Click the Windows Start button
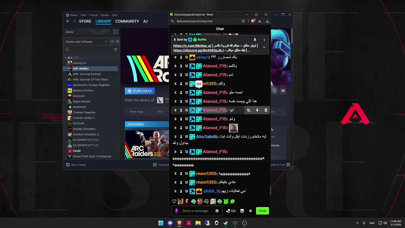This screenshot has height=228, width=405. pos(161,223)
